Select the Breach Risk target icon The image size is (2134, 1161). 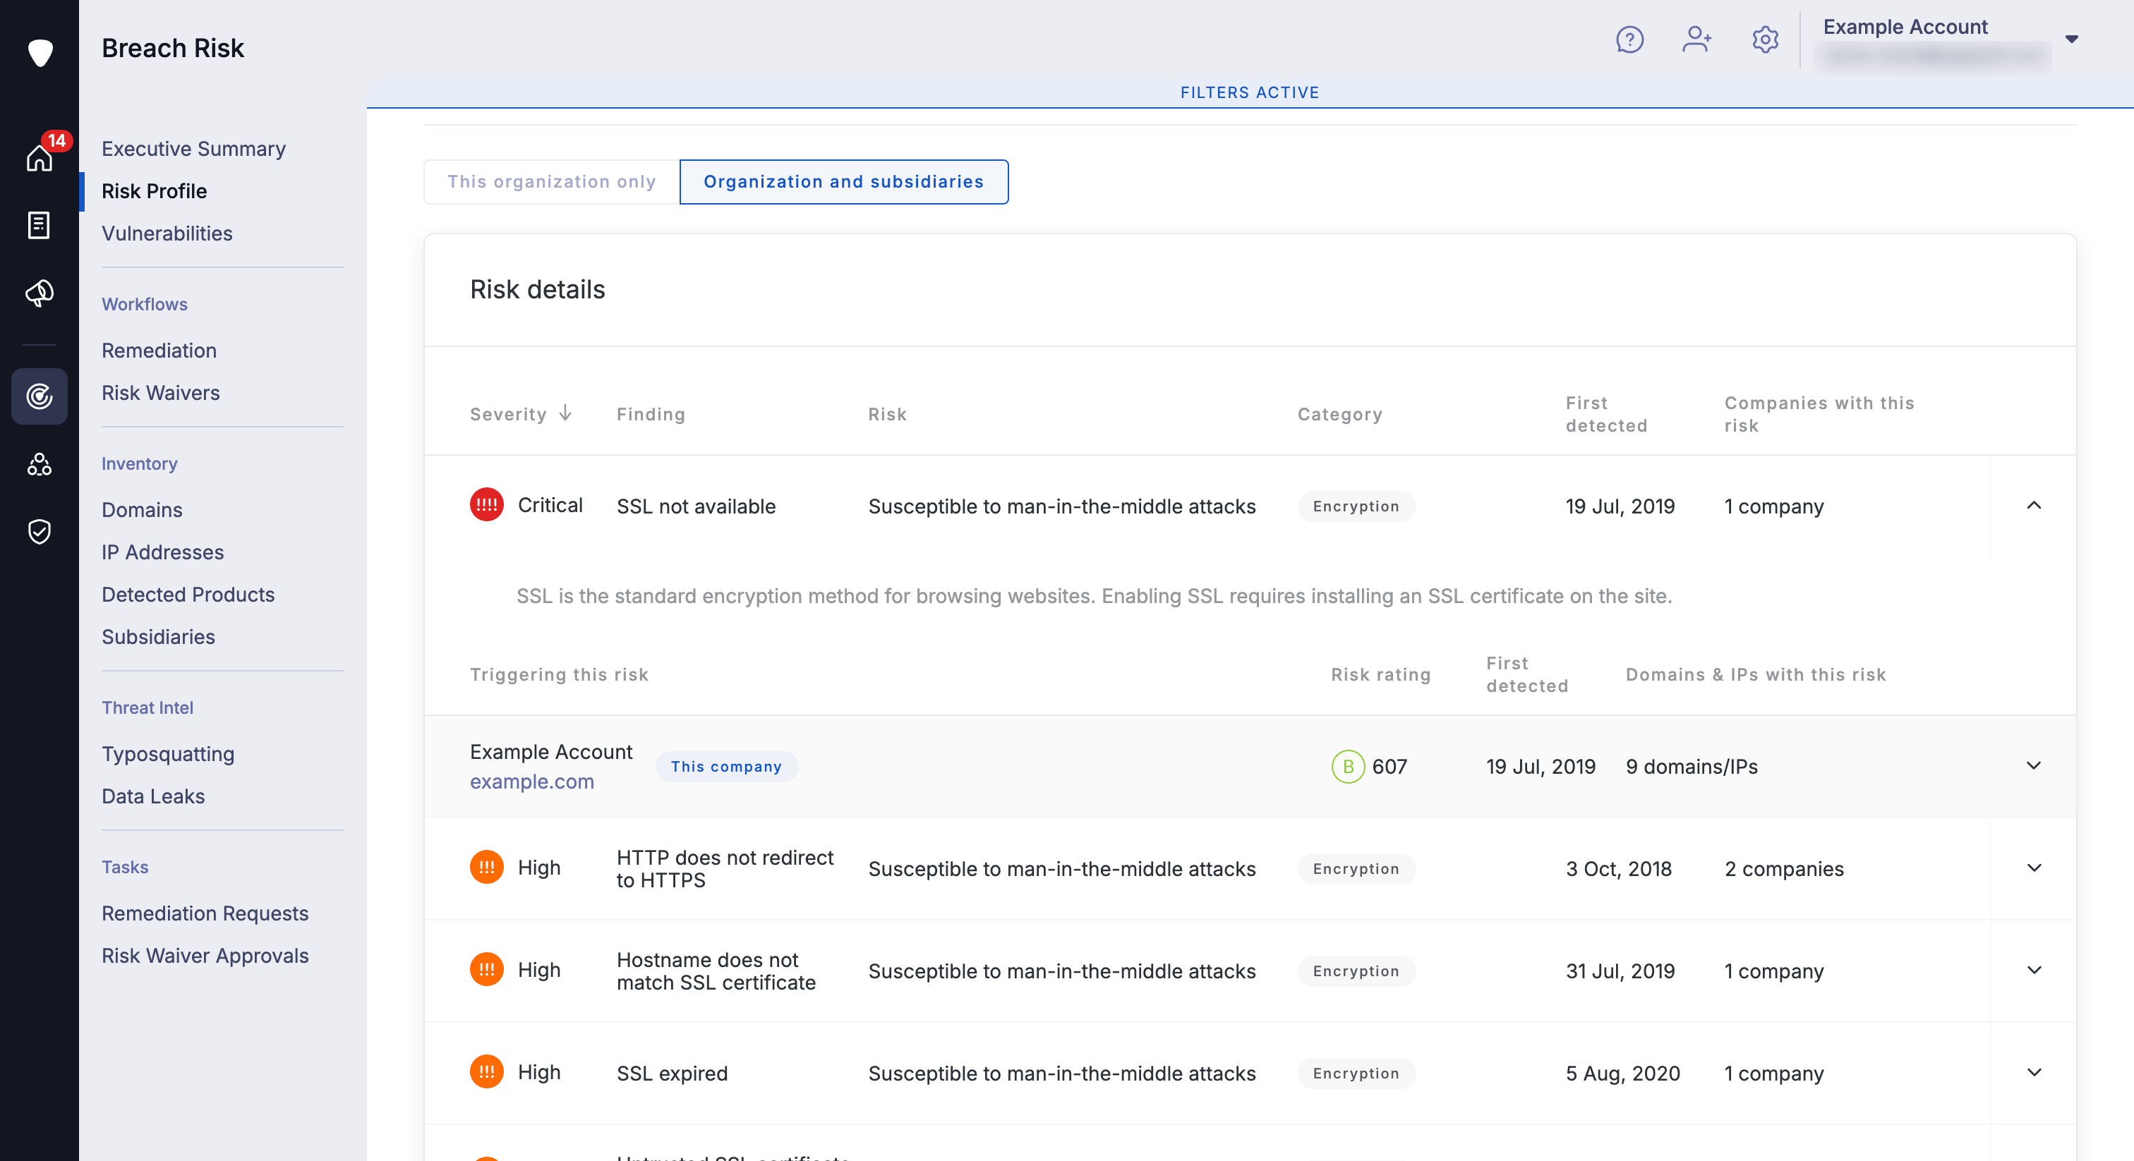click(40, 396)
